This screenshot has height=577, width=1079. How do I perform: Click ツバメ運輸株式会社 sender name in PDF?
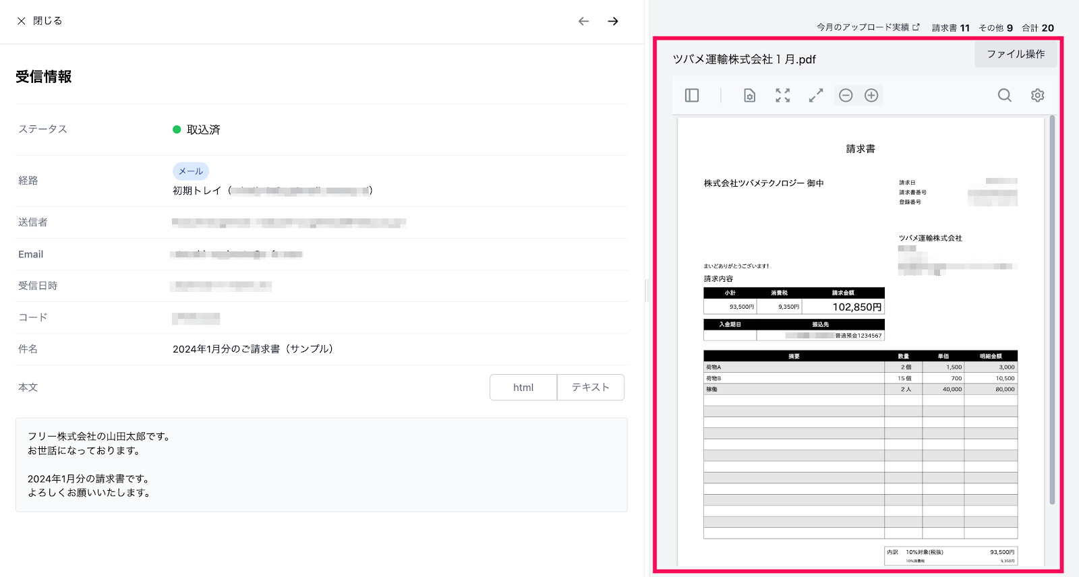[x=930, y=238]
